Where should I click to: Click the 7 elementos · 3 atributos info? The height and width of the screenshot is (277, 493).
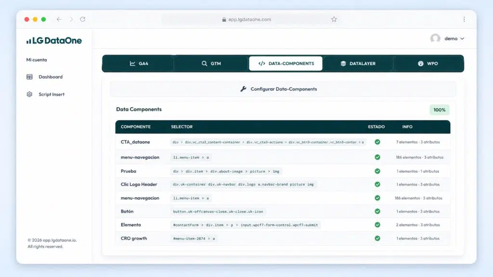418,142
